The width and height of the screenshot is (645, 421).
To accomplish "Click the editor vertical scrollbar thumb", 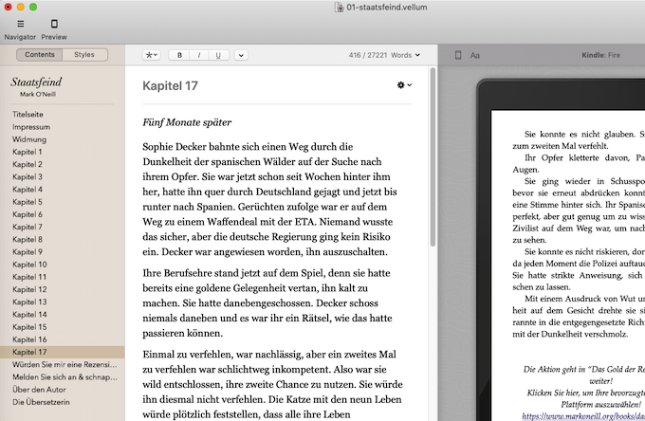I will click(x=433, y=157).
